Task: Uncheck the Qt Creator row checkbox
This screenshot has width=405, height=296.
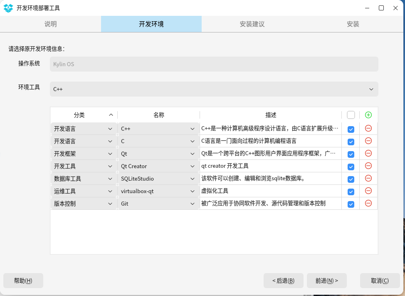Action: click(x=351, y=167)
